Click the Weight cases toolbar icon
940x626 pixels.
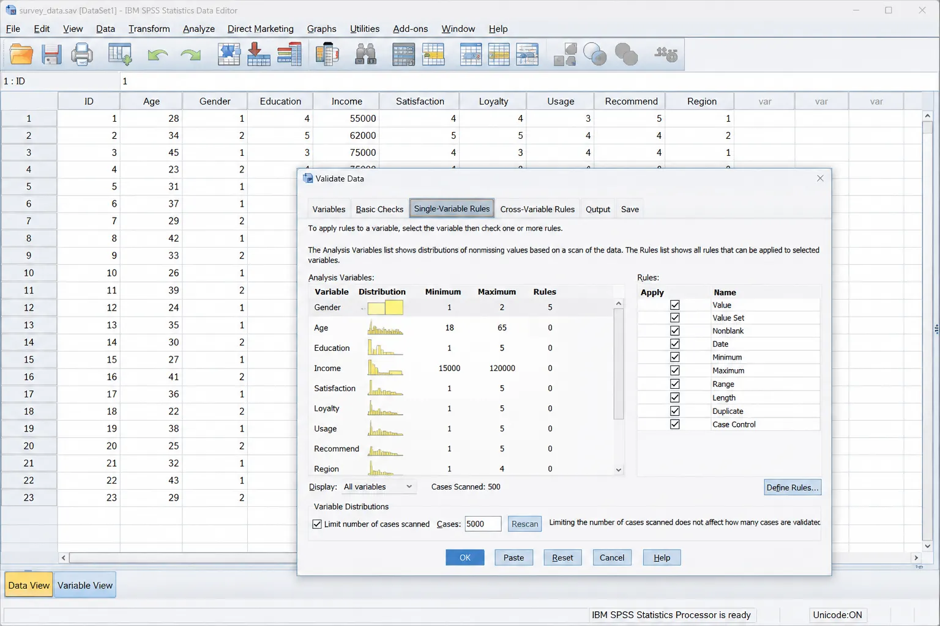pos(499,54)
